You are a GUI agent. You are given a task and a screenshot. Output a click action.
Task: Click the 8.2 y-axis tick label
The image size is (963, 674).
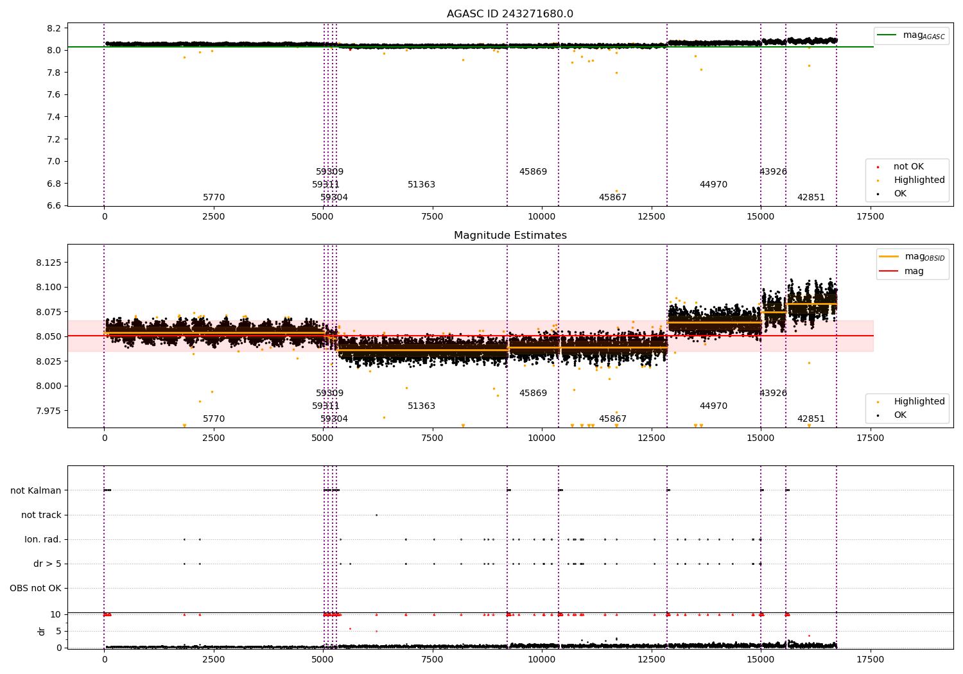[x=55, y=28]
